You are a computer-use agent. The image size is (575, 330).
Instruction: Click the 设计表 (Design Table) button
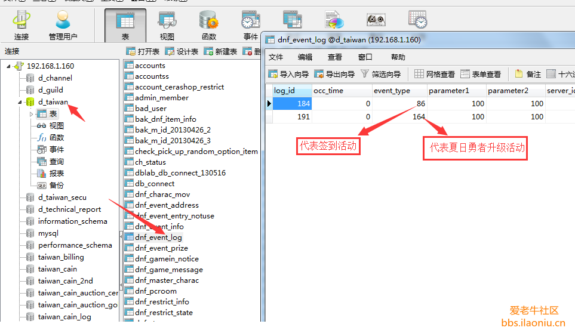[x=182, y=52]
